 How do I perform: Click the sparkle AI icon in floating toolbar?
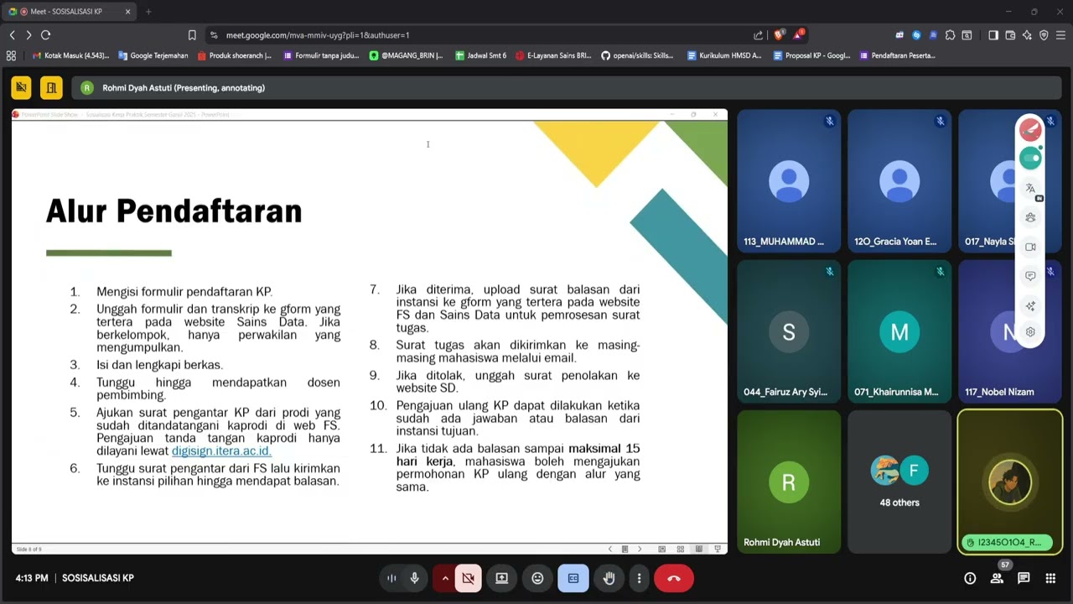[x=1030, y=305]
